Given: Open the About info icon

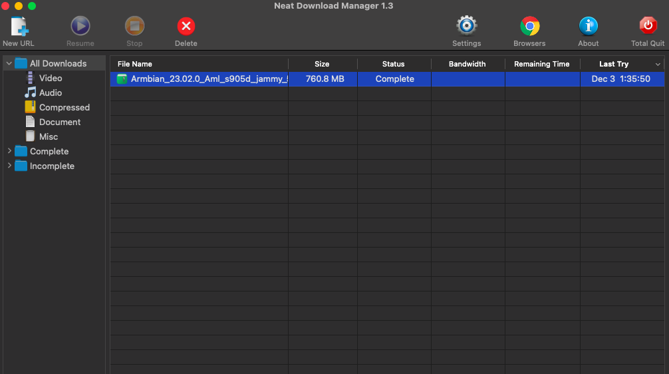Looking at the screenshot, I should [x=589, y=27].
